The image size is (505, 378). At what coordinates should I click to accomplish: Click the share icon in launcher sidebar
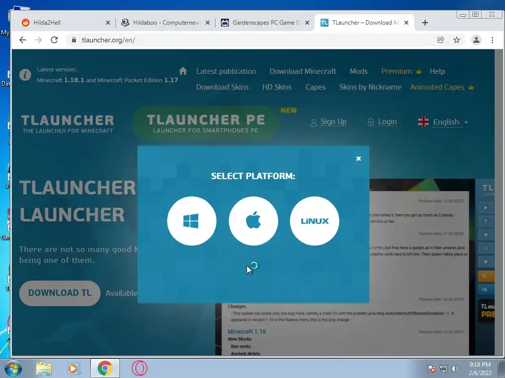coord(486,248)
